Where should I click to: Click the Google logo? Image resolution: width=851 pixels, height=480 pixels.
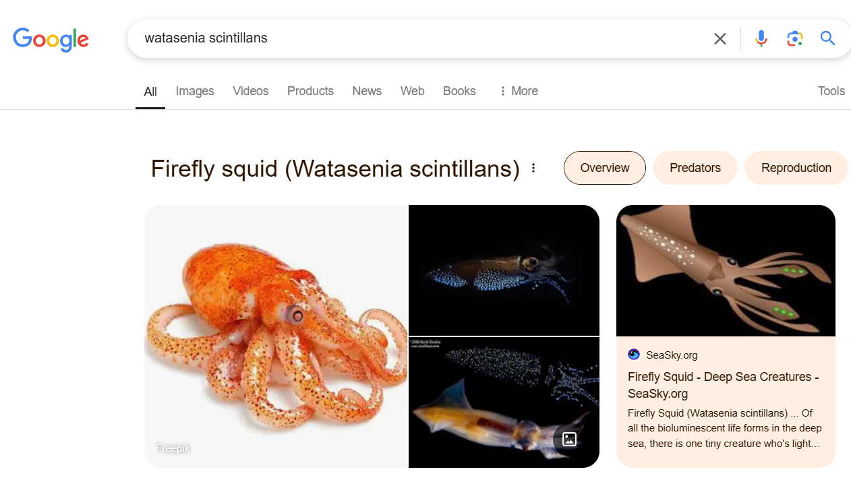51,39
